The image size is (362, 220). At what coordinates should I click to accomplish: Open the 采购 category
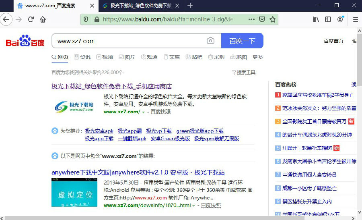coord(216,57)
